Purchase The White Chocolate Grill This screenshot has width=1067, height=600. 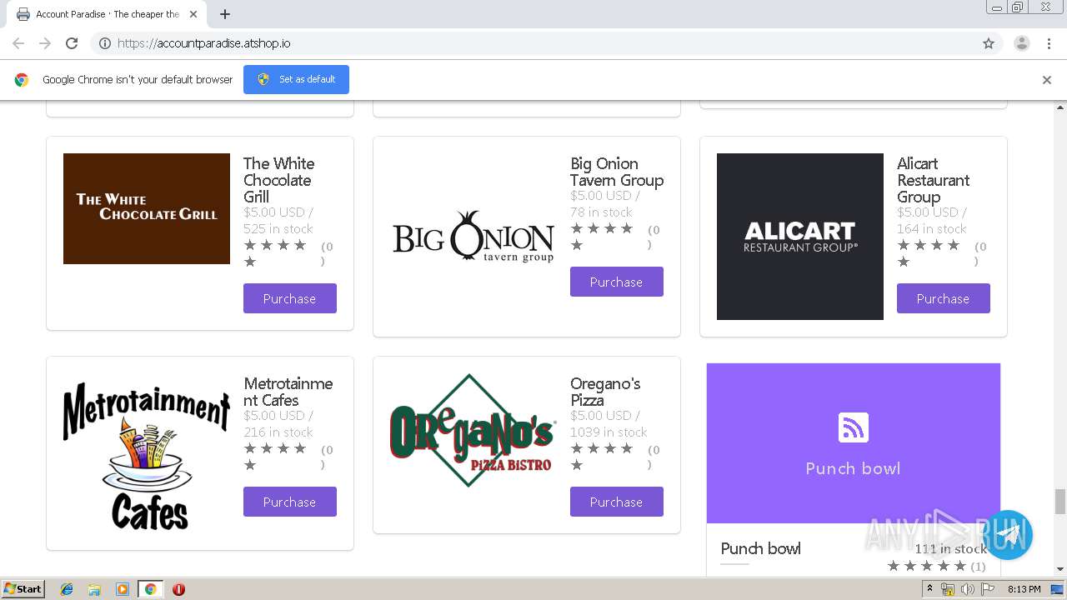pos(290,298)
